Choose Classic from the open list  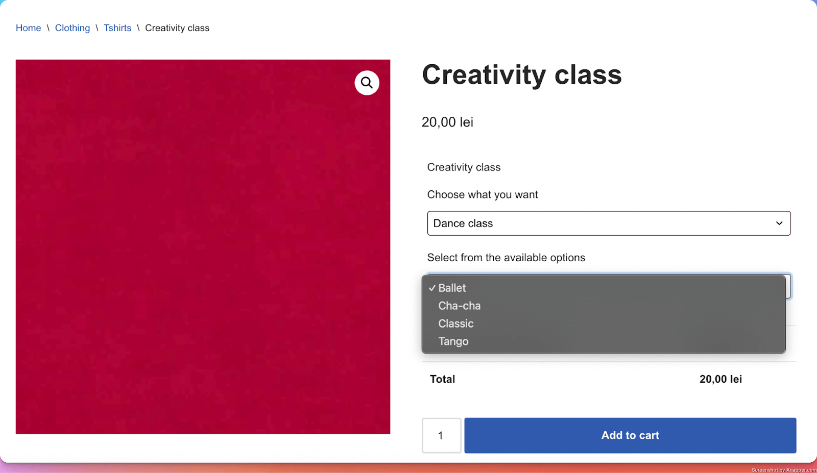click(455, 323)
